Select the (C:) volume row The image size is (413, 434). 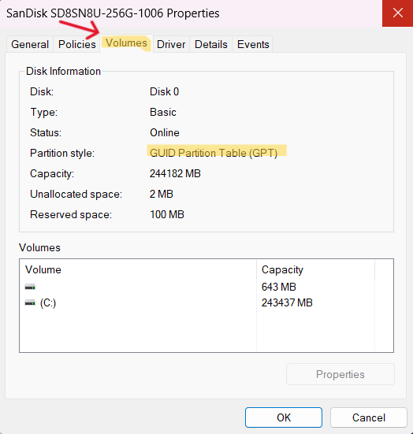tap(139, 302)
